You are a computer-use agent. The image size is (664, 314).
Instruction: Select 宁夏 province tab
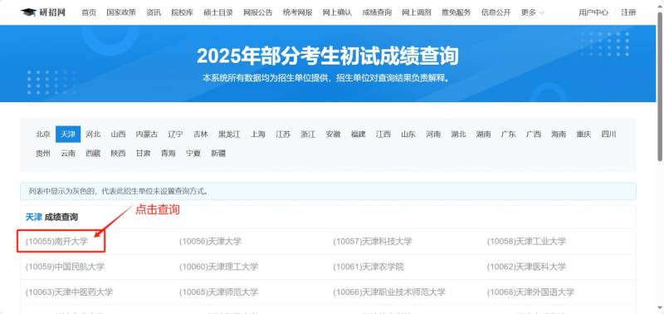[193, 154]
